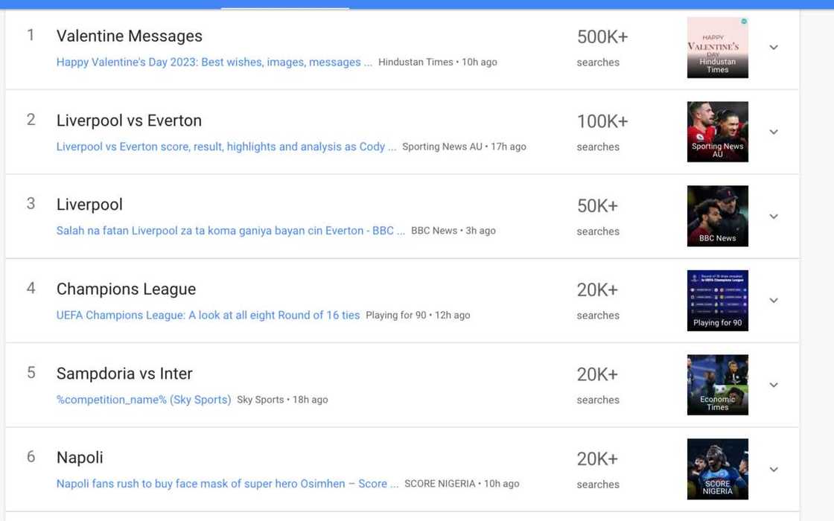The width and height of the screenshot is (834, 521).
Task: Open Happy Valentine's Day 2023 article link
Action: [x=214, y=63]
